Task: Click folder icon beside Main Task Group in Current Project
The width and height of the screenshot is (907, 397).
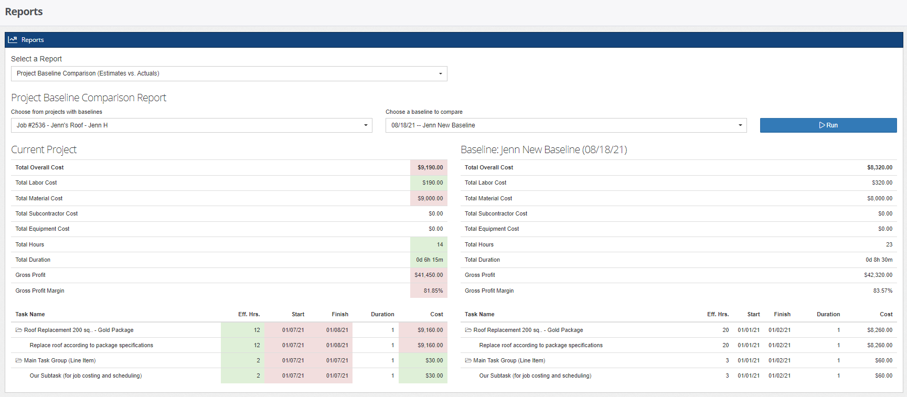Action: pos(18,360)
